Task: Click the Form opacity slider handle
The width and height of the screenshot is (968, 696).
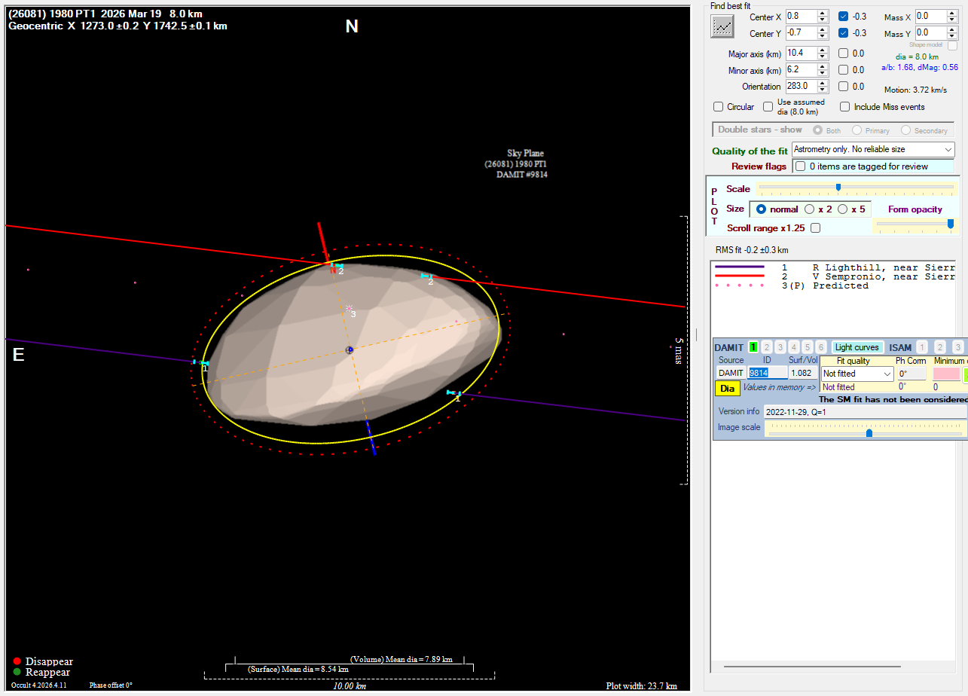Action: 950,224
